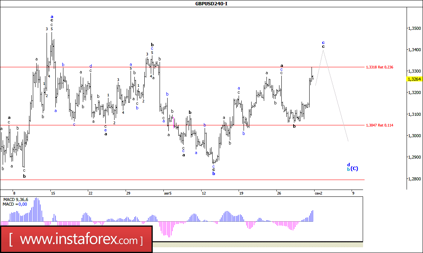Click the date label 19 on time axis
The width and height of the screenshot is (423, 253).
241,193
